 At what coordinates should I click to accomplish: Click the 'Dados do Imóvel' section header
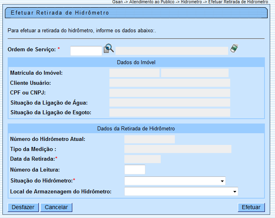tap(136, 62)
